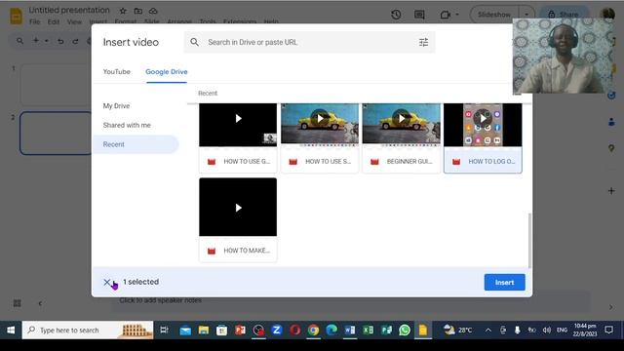Image resolution: width=624 pixels, height=351 pixels.
Task: Click the BEGINNER GUI... file name label
Action: click(409, 161)
